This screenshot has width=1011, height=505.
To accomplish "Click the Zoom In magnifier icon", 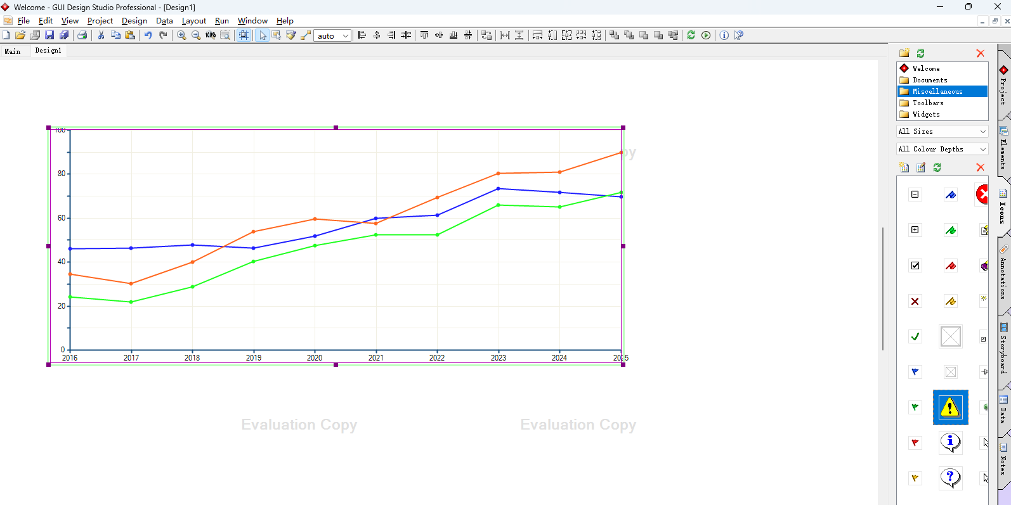I will tap(181, 35).
